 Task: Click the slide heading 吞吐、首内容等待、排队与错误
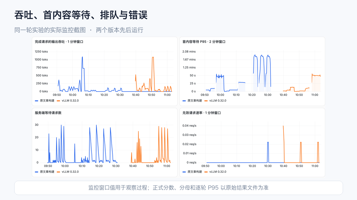pyautogui.click(x=81, y=15)
